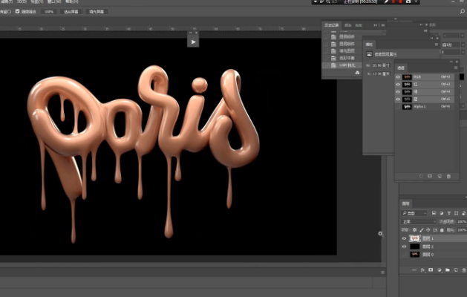
Task: Create new adjustment layer icon
Action: coord(439,270)
